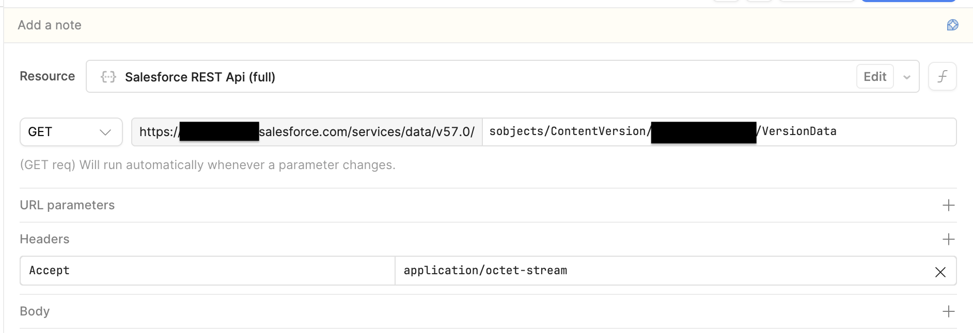Click the application/octet-stream header value field
973x333 pixels.
coord(661,271)
